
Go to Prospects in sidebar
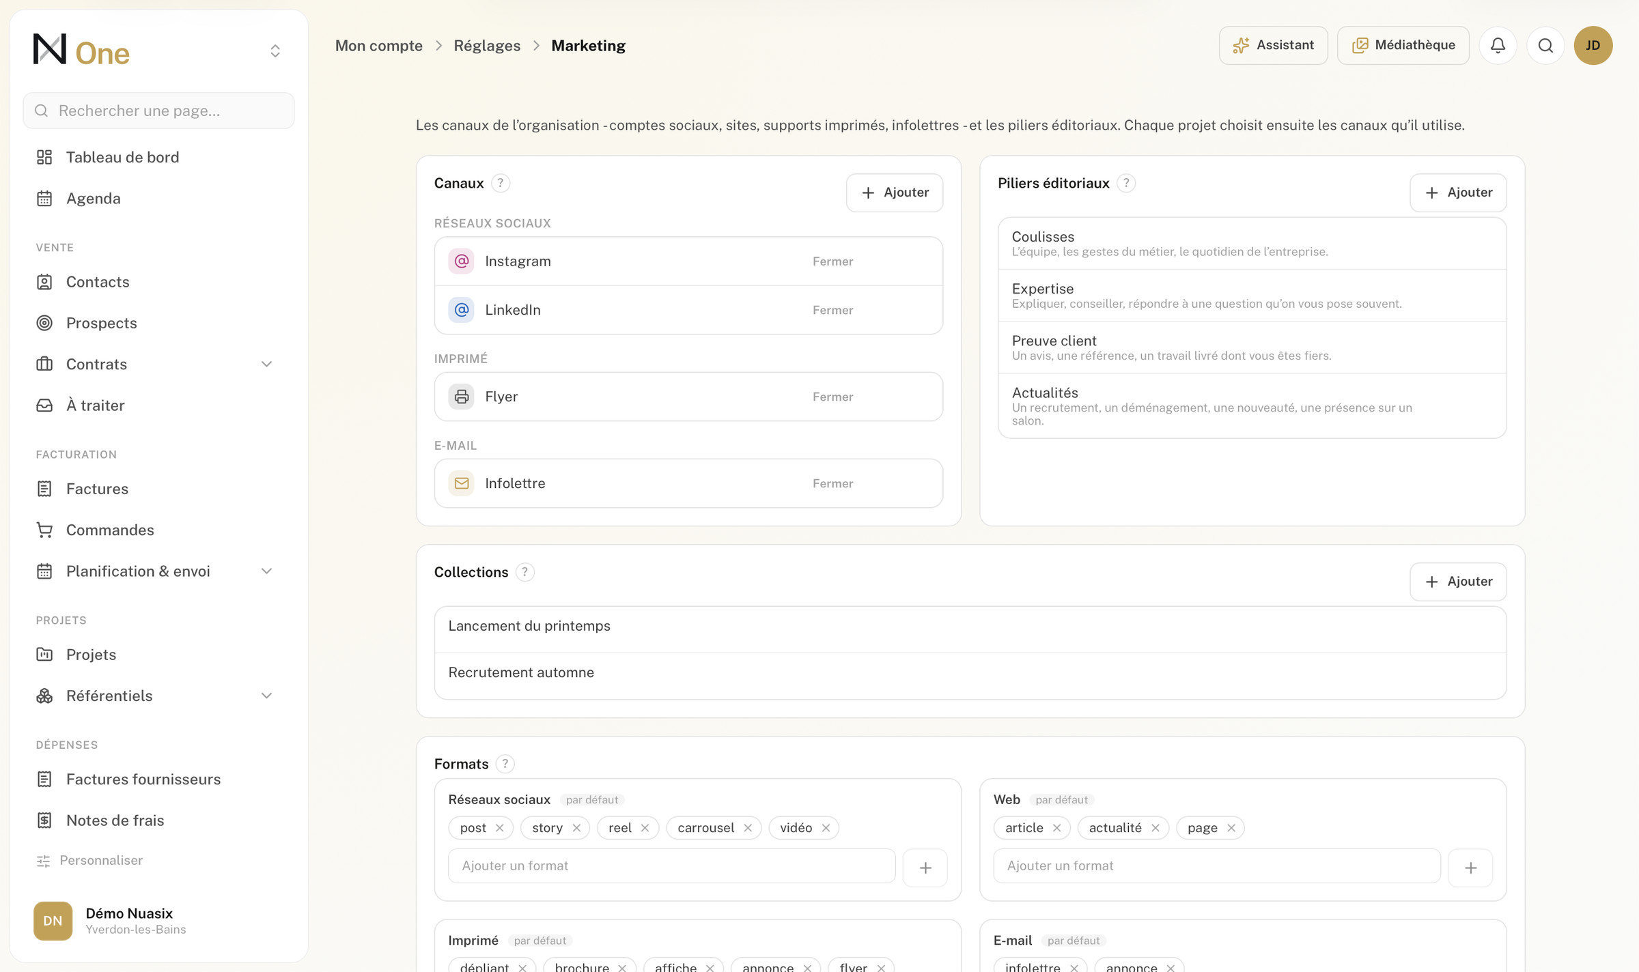pyautogui.click(x=158, y=323)
